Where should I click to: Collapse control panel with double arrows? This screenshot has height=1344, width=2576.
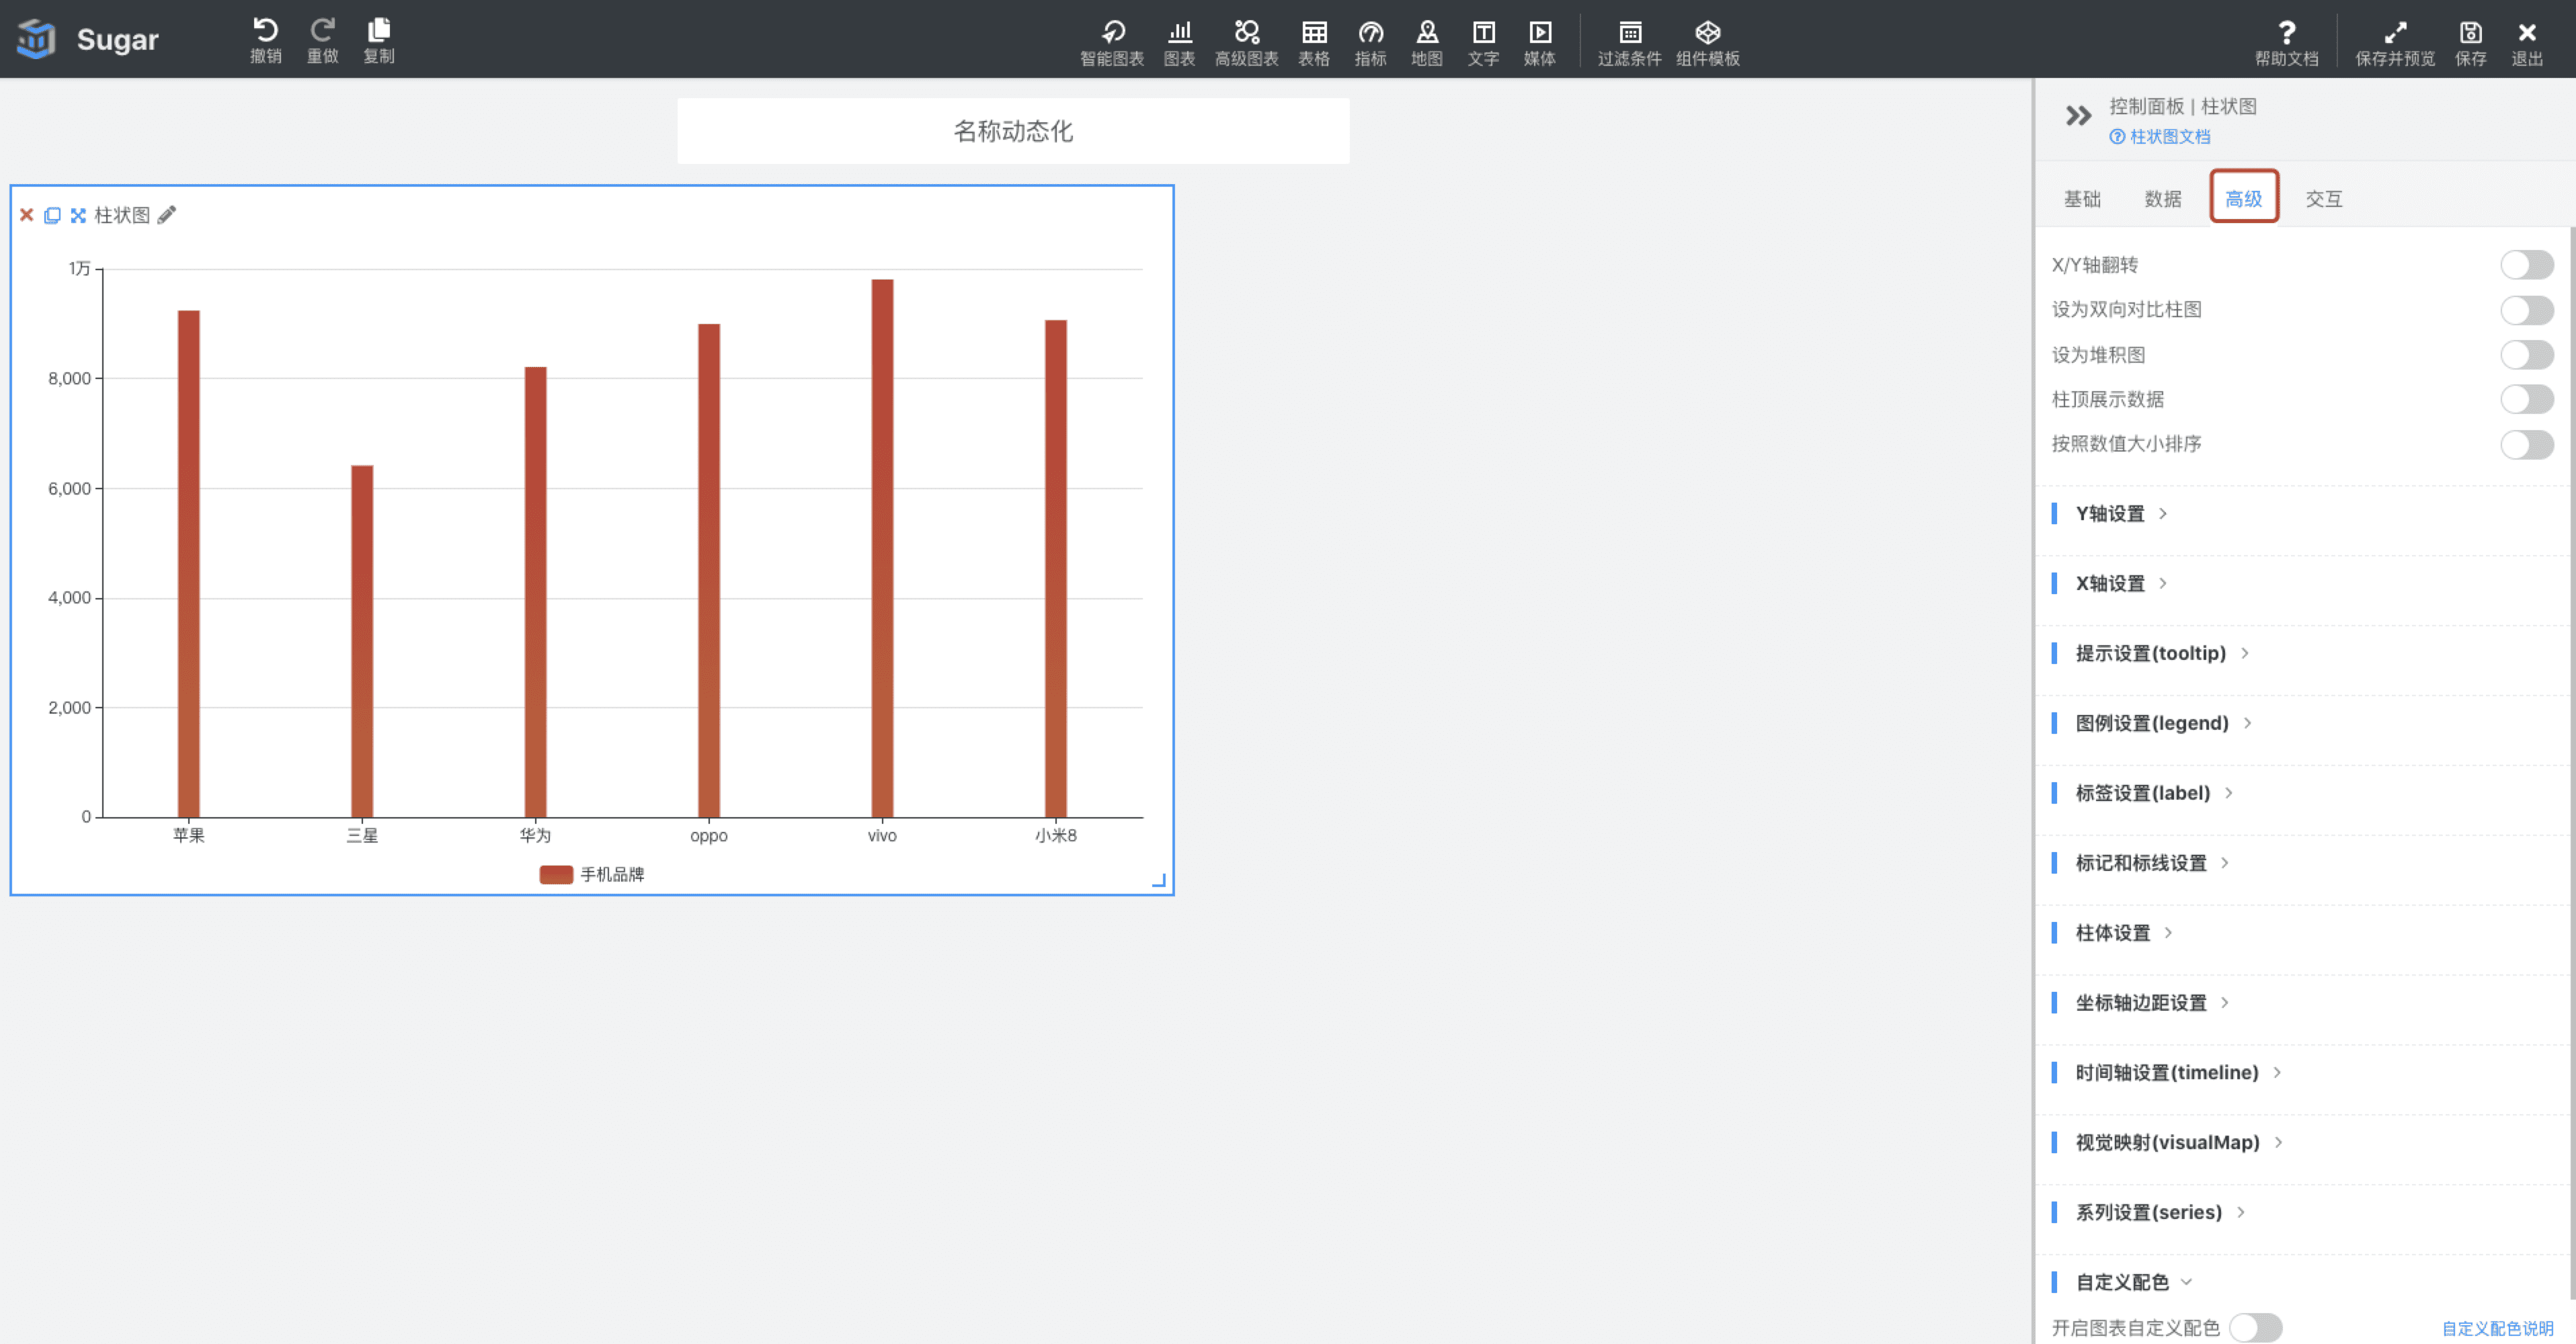[x=2079, y=116]
